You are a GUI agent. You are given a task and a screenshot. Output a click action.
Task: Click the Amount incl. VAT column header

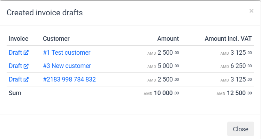[x=228, y=39]
